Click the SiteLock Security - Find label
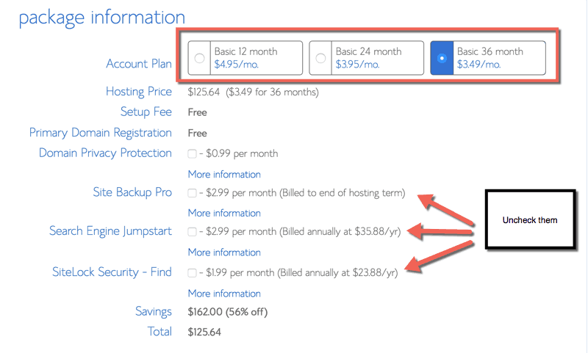This screenshot has width=588, height=353. click(x=112, y=272)
